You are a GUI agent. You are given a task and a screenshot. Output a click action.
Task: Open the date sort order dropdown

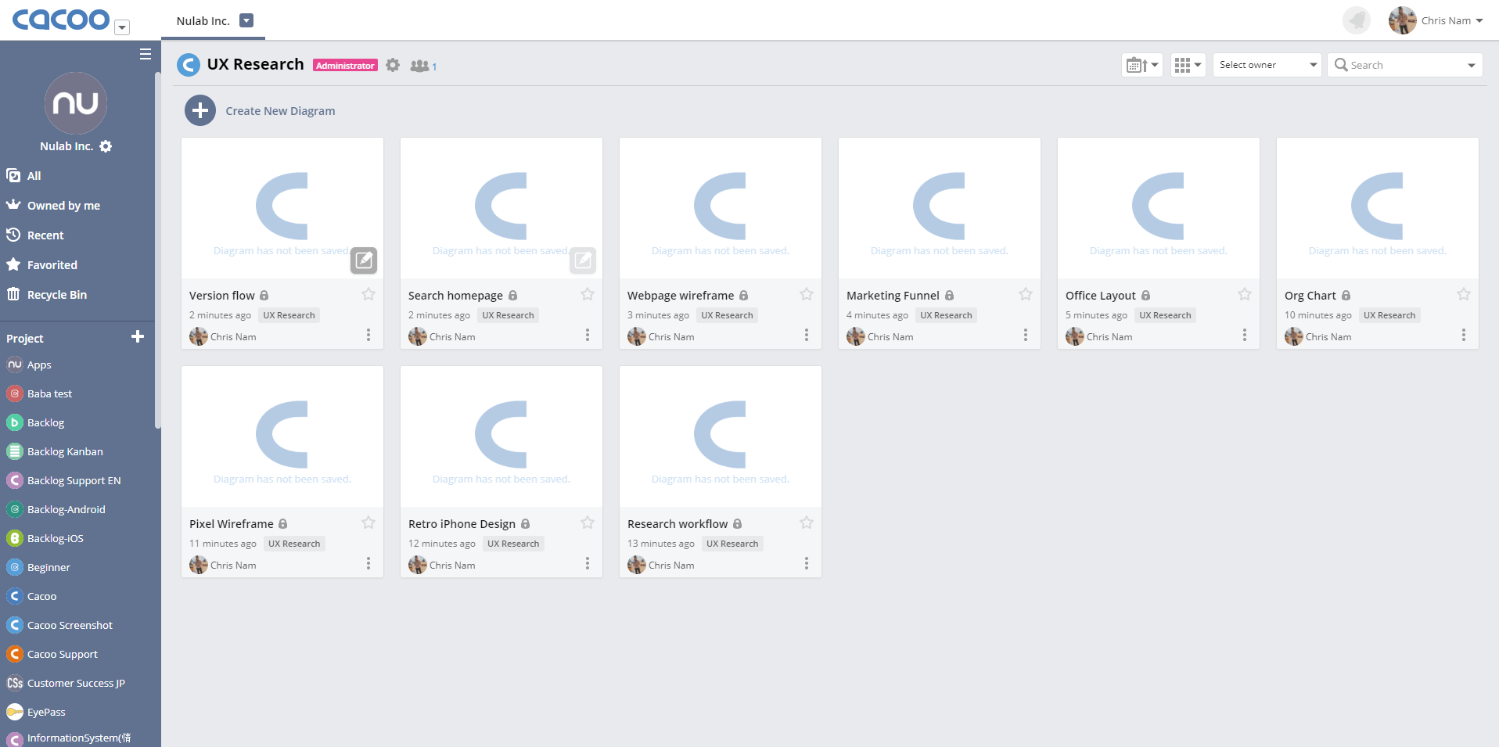pos(1141,65)
